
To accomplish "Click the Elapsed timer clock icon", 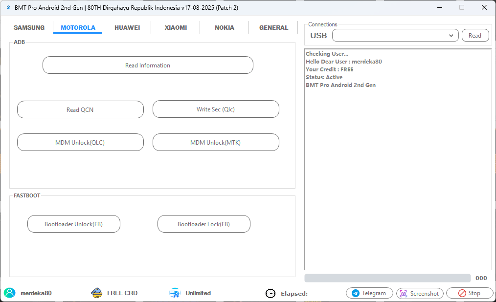I will click(x=271, y=293).
